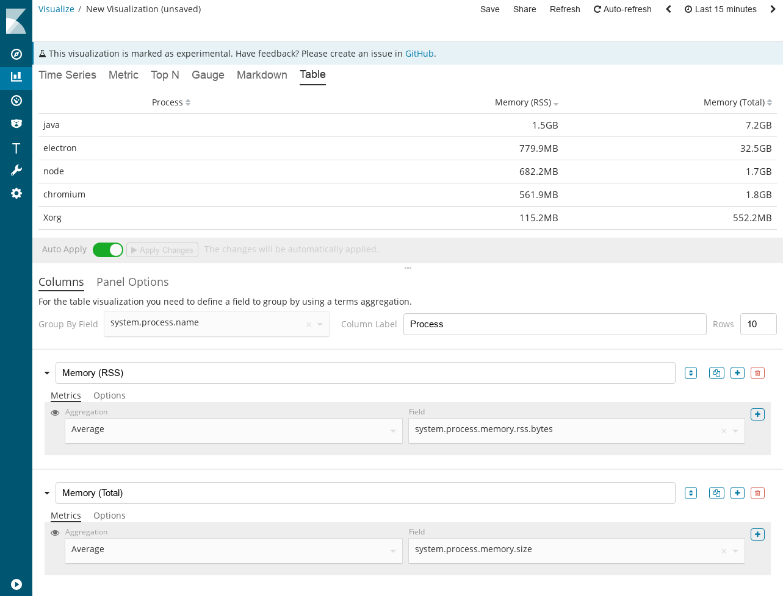The height and width of the screenshot is (596, 783).
Task: Open the Group By Field dropdown
Action: point(216,324)
